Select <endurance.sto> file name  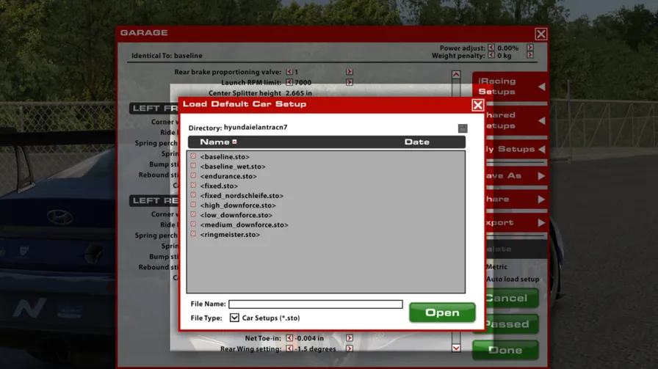[x=228, y=176]
